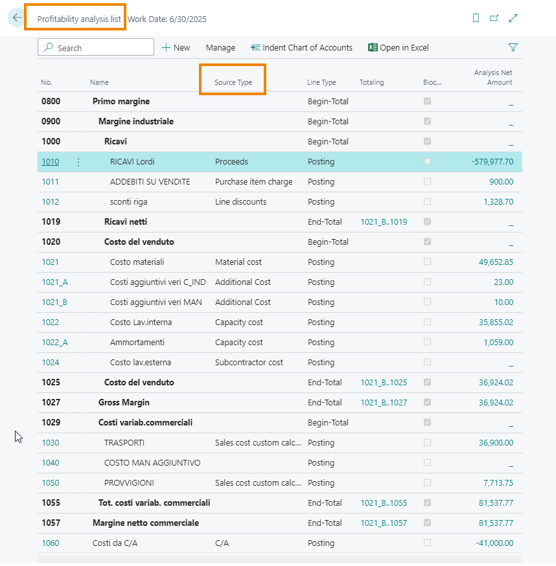Run Indent Chart of Accounts action
This screenshot has width=556, height=566.
point(301,48)
